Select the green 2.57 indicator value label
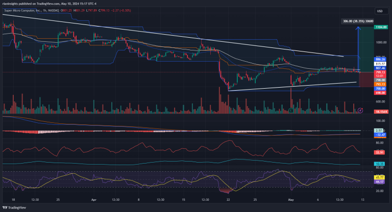This screenshot has width=392, height=212. click(380, 130)
